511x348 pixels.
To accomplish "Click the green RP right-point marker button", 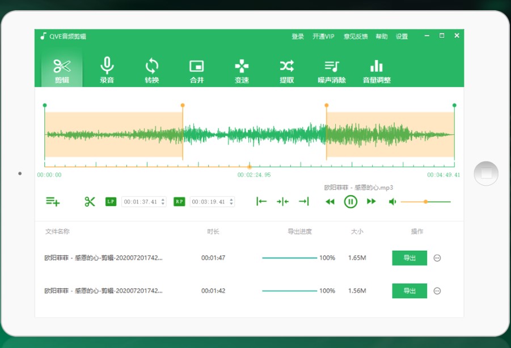I will click(x=179, y=201).
